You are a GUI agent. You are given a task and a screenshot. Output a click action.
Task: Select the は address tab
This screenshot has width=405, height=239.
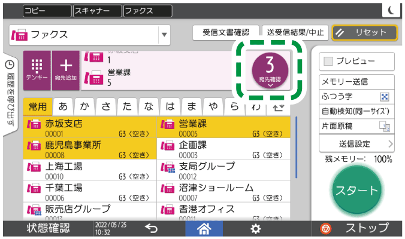pos(170,106)
